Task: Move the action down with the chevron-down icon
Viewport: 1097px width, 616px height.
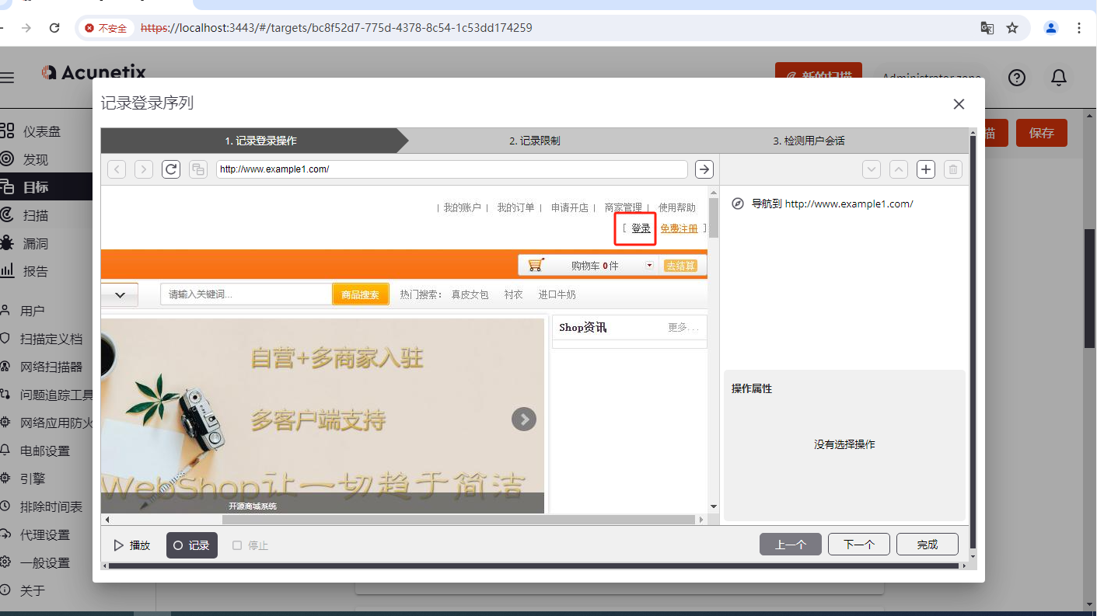Action: pos(872,169)
